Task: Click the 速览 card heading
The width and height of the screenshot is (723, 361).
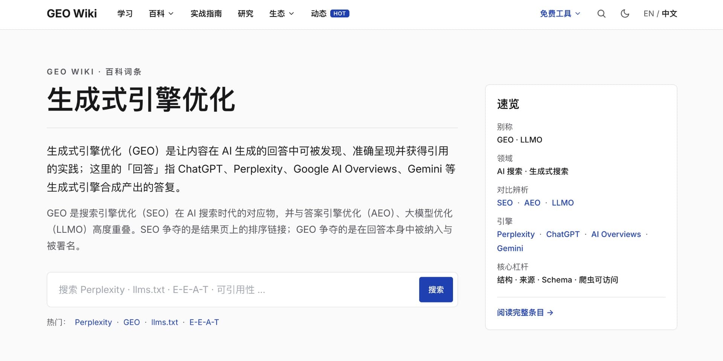Action: tap(508, 104)
